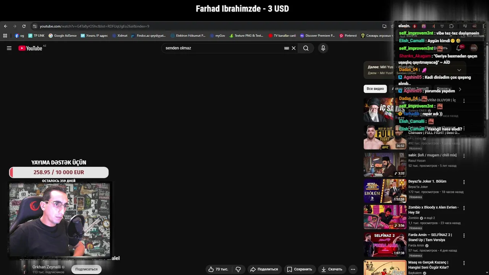
Task: Open the SELFİNAZ 2 stand up thumbnail
Action: (x=385, y=245)
